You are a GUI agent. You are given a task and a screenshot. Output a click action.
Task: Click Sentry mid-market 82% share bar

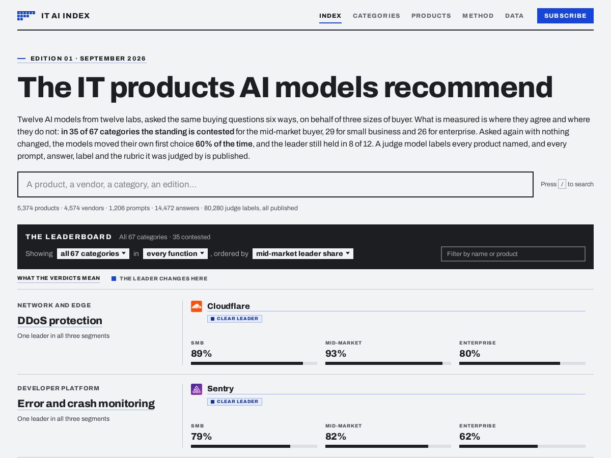point(388,446)
